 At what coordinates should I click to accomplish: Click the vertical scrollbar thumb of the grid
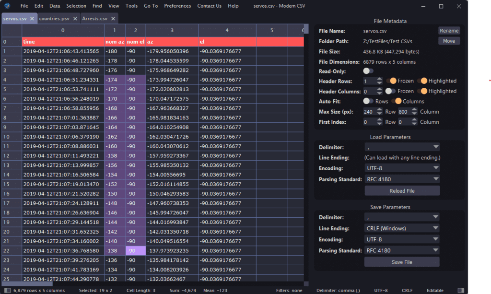(x=306, y=29)
